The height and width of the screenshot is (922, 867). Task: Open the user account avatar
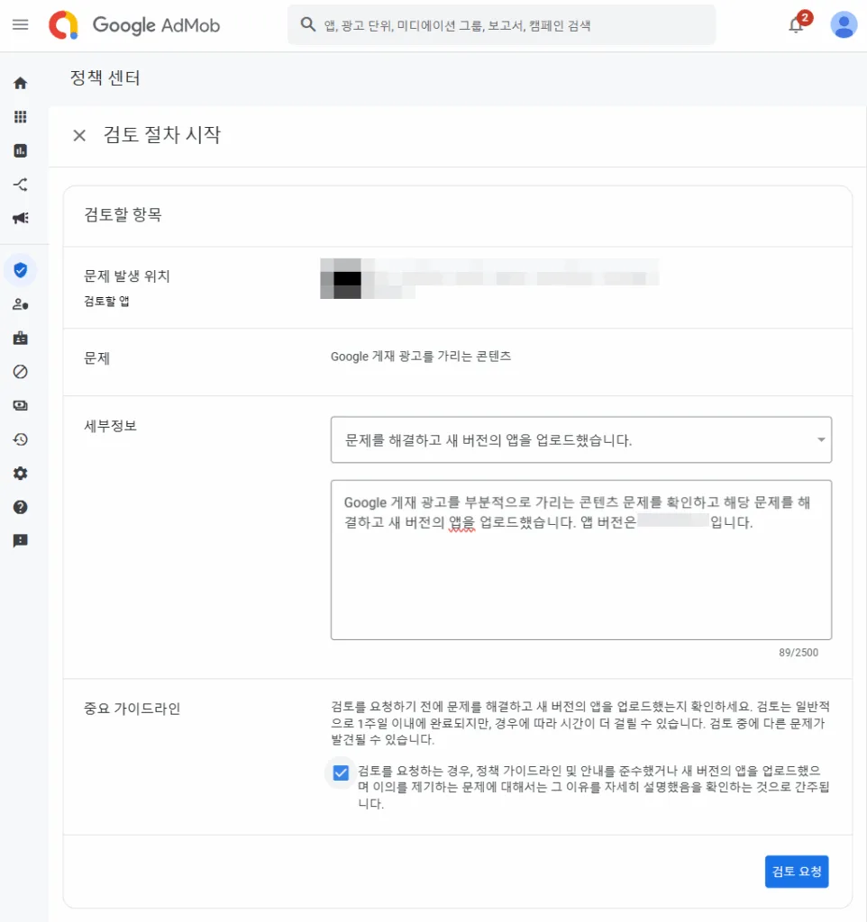point(844,24)
